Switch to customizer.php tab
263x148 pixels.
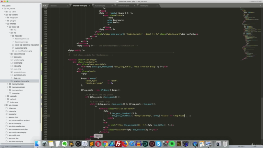click(x=123, y=5)
